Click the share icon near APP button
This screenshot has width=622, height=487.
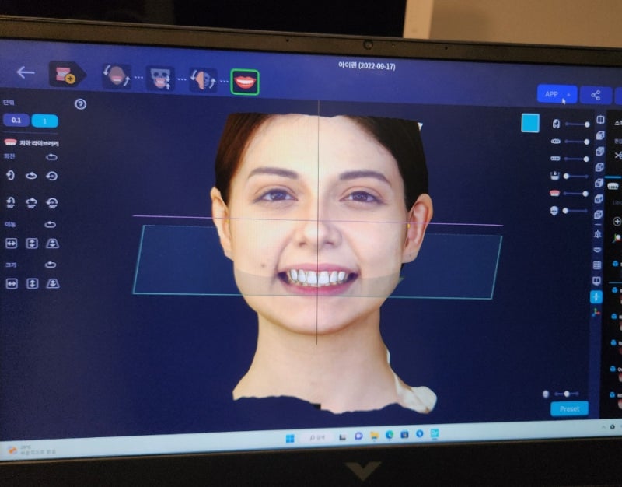[x=596, y=96]
